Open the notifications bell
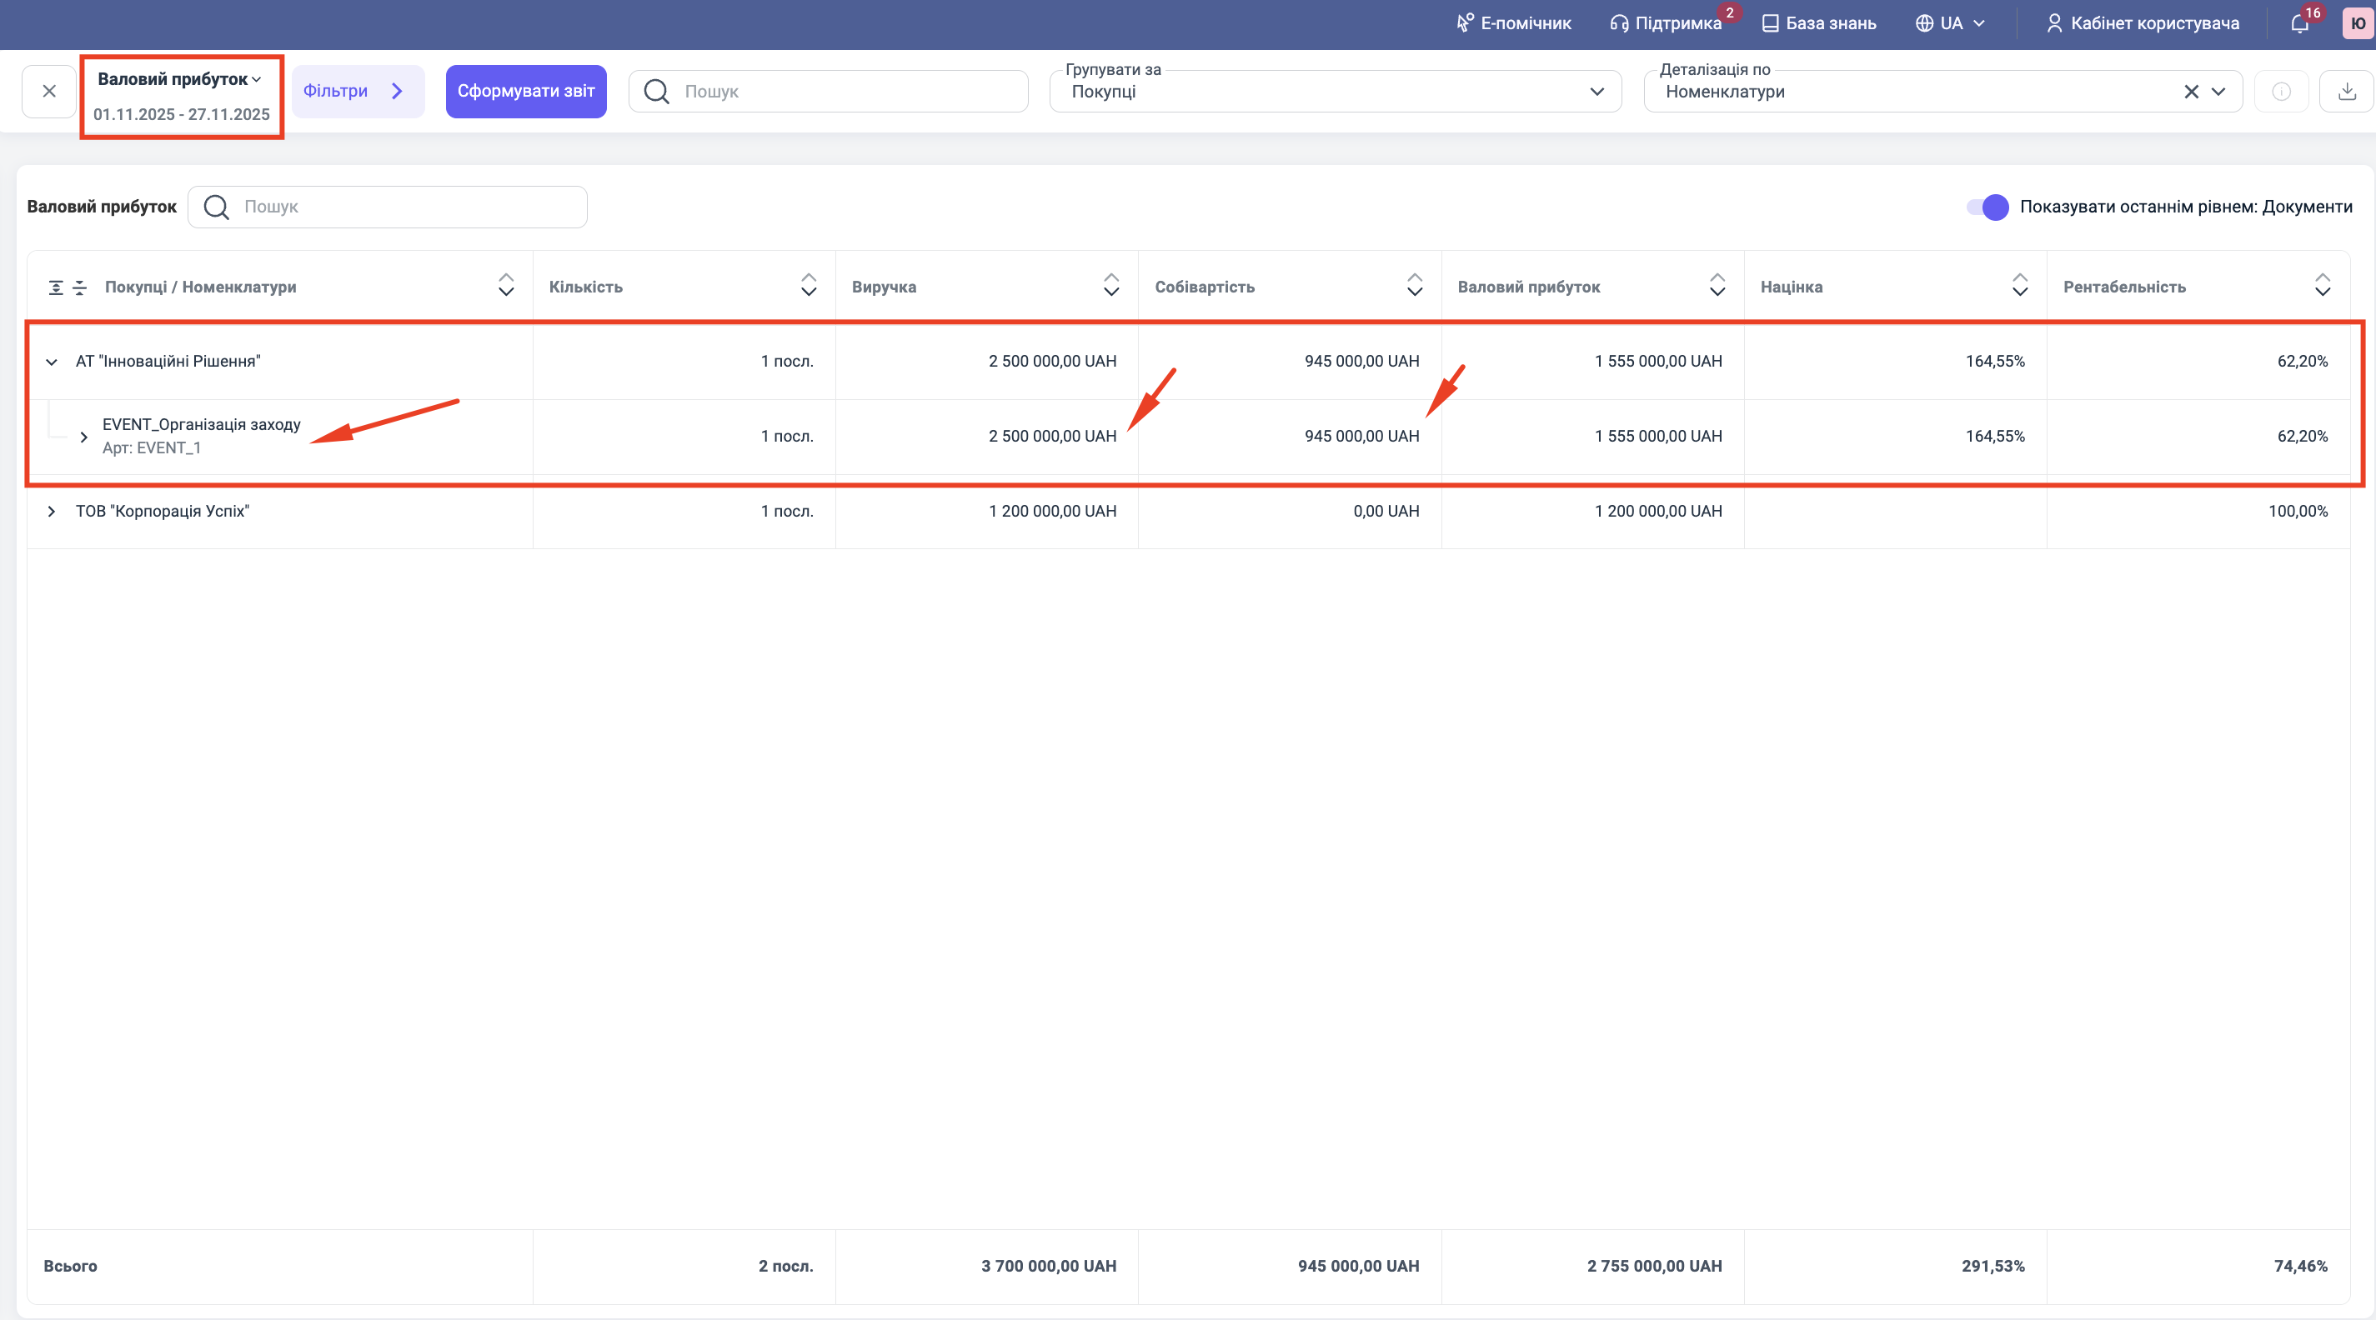Viewport: 2376px width, 1320px height. coord(2299,24)
